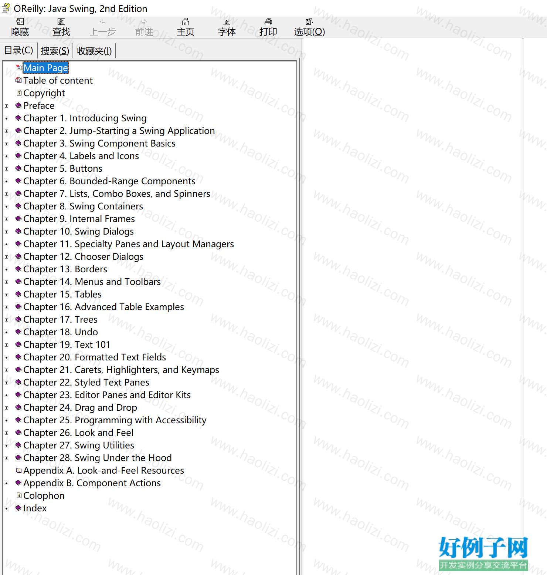The width and height of the screenshot is (547, 575).
Task: Select Chapter 6. Bounded-Range Components
Action: (x=109, y=181)
